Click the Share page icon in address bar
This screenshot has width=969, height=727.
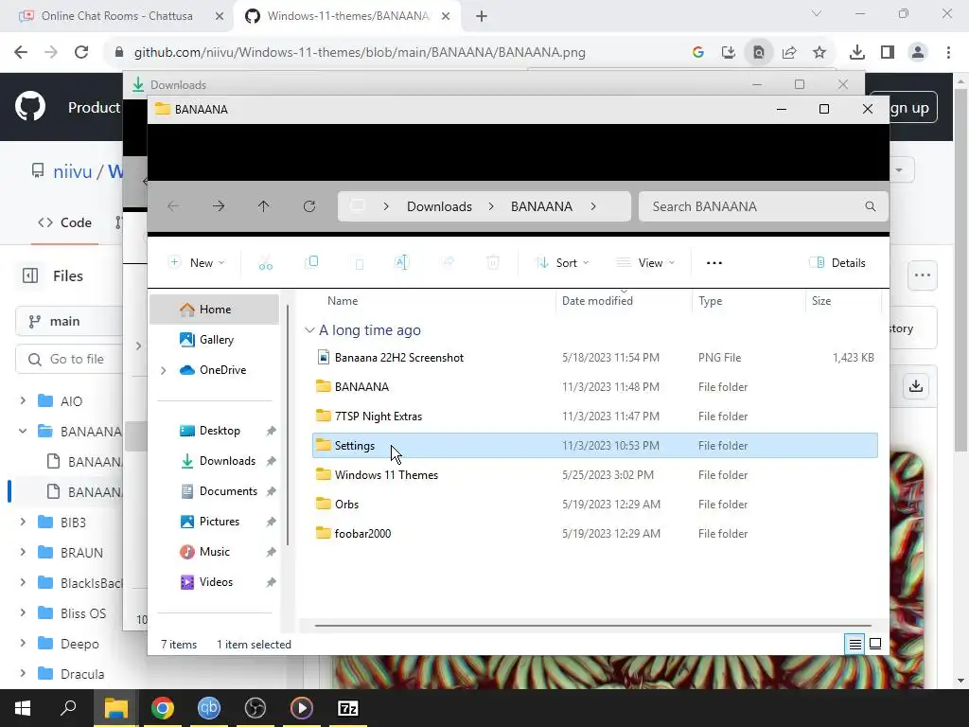coord(789,53)
